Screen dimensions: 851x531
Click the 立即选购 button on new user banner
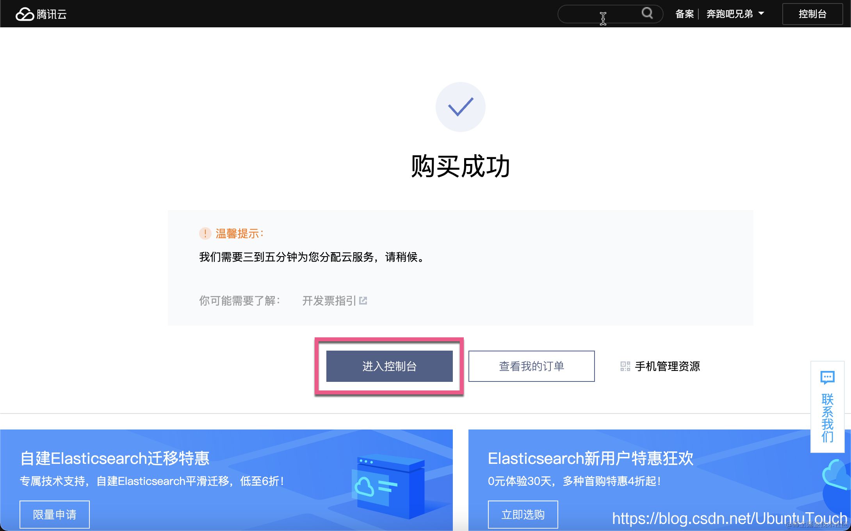(523, 514)
